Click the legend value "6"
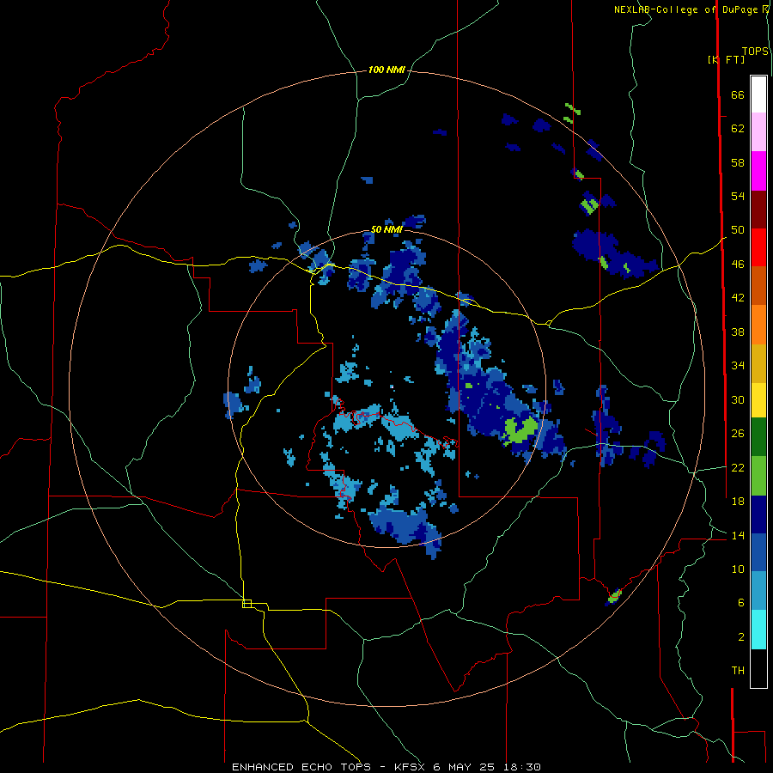 point(741,603)
